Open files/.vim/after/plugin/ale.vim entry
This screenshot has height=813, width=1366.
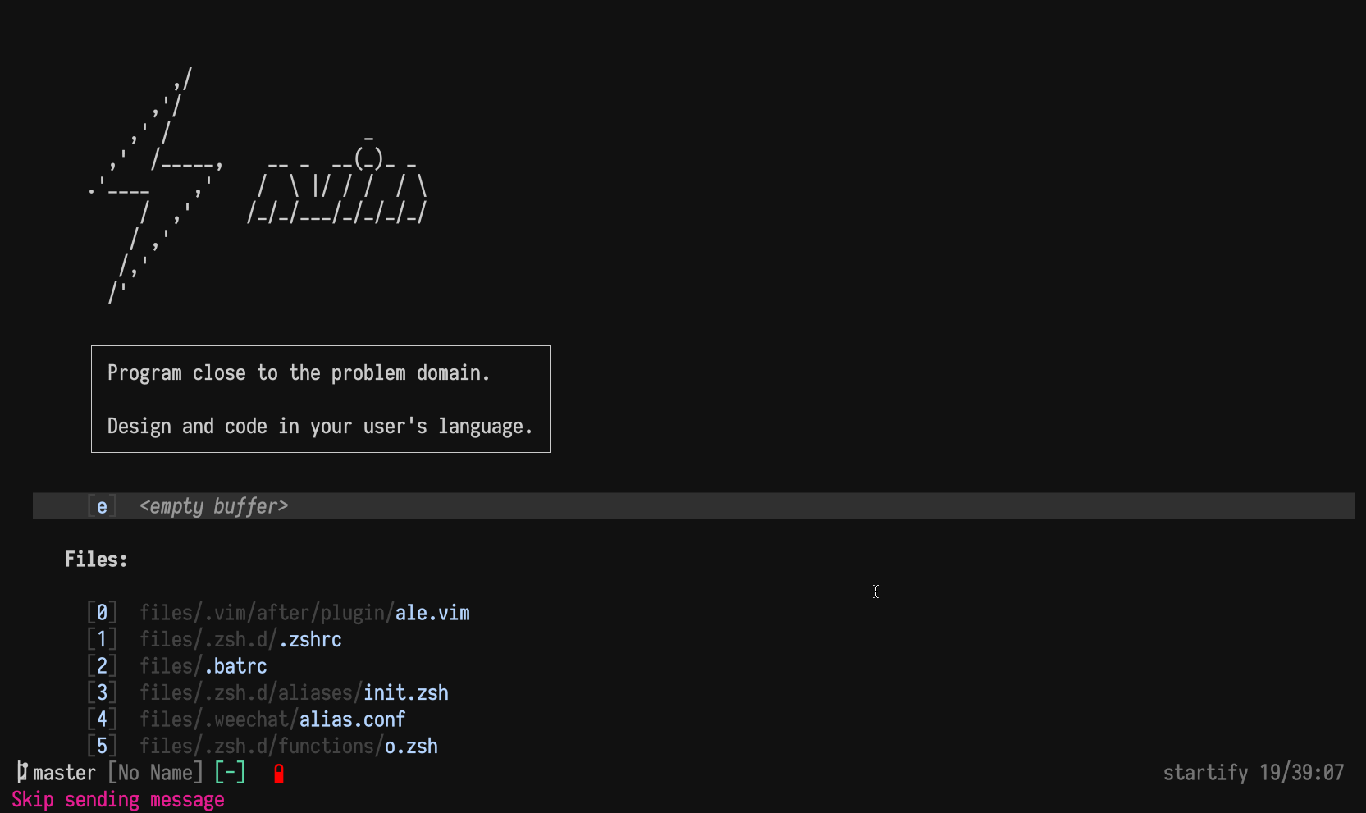click(x=304, y=613)
